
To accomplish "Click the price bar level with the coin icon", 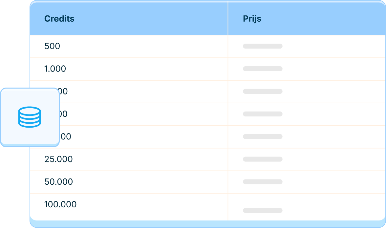I will pos(263,114).
